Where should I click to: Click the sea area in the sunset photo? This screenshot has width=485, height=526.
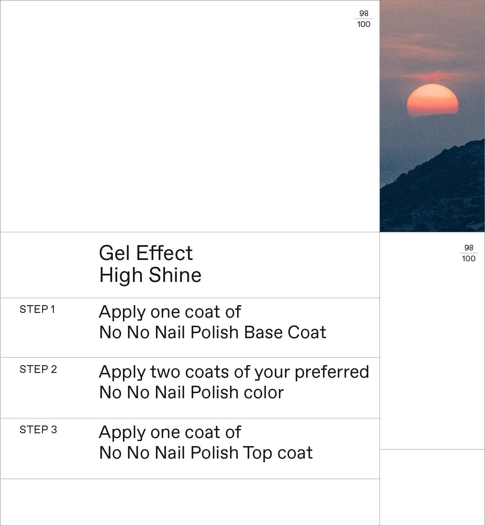tap(394, 169)
